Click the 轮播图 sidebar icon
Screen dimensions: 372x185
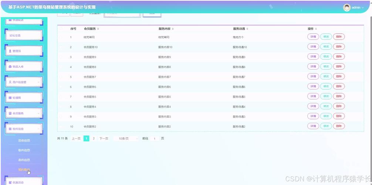pyautogui.click(x=10, y=98)
